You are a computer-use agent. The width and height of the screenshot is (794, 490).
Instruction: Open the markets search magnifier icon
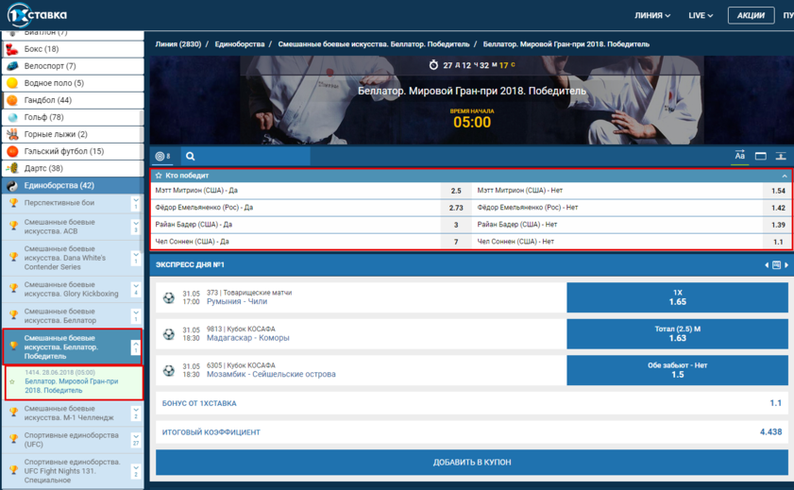191,156
